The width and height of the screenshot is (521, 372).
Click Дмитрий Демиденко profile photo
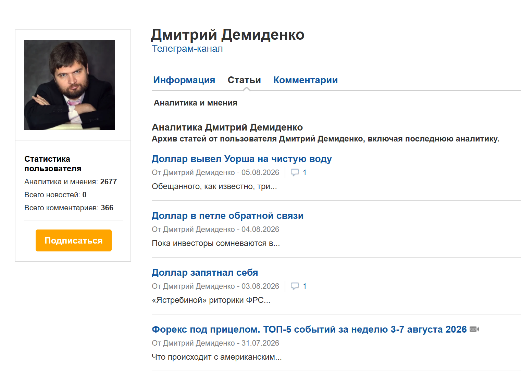tap(70, 85)
